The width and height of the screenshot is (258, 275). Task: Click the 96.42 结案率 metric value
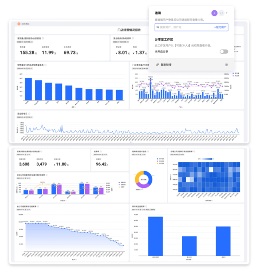point(101,164)
